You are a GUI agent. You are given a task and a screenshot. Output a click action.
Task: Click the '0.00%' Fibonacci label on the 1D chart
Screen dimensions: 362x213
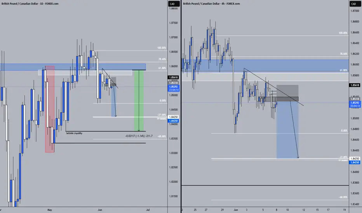(163, 101)
